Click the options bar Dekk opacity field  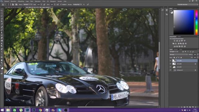tap(39, 4)
